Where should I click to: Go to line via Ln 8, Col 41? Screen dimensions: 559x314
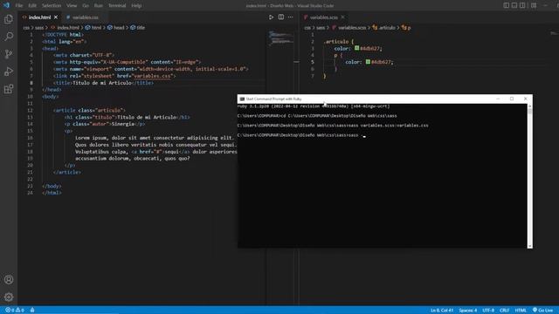pyautogui.click(x=442, y=311)
